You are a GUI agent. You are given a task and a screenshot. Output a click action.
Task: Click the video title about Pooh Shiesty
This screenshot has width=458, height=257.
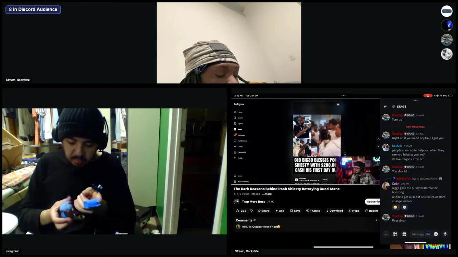(287, 189)
